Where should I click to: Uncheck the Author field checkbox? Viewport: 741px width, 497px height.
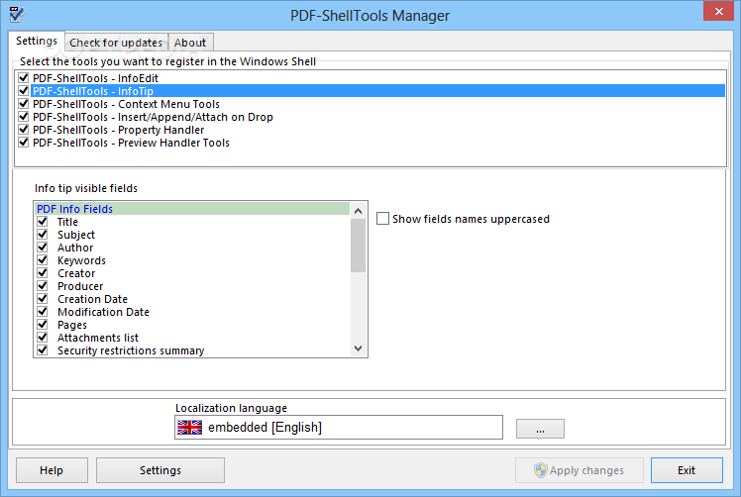(x=43, y=248)
